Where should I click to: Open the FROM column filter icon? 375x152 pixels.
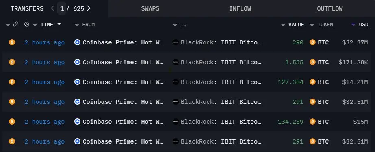tap(76, 24)
